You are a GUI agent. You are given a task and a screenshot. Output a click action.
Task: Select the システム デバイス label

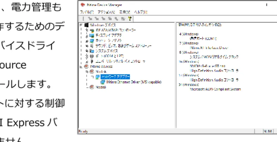click(107, 51)
